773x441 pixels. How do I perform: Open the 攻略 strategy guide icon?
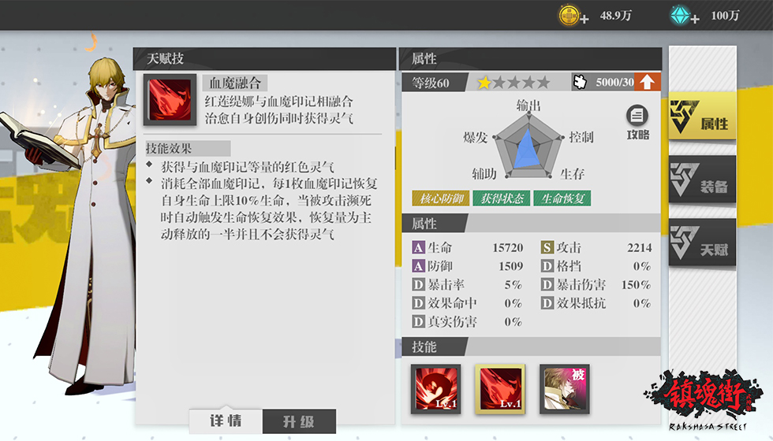[637, 122]
